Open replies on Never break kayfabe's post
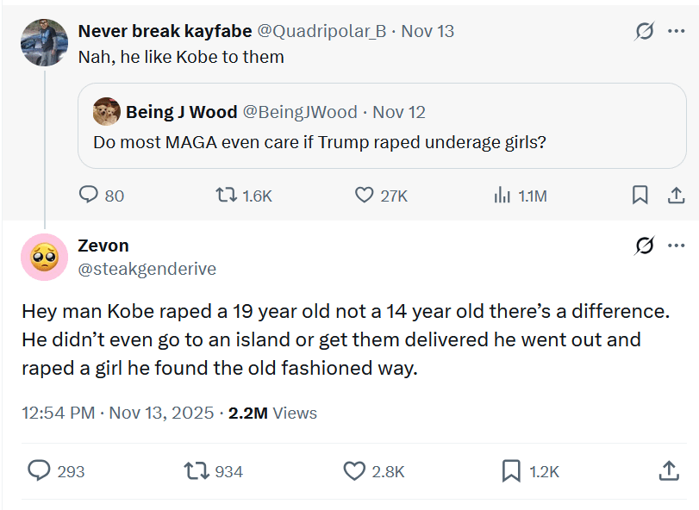Image resolution: width=699 pixels, height=510 pixels. (x=90, y=196)
